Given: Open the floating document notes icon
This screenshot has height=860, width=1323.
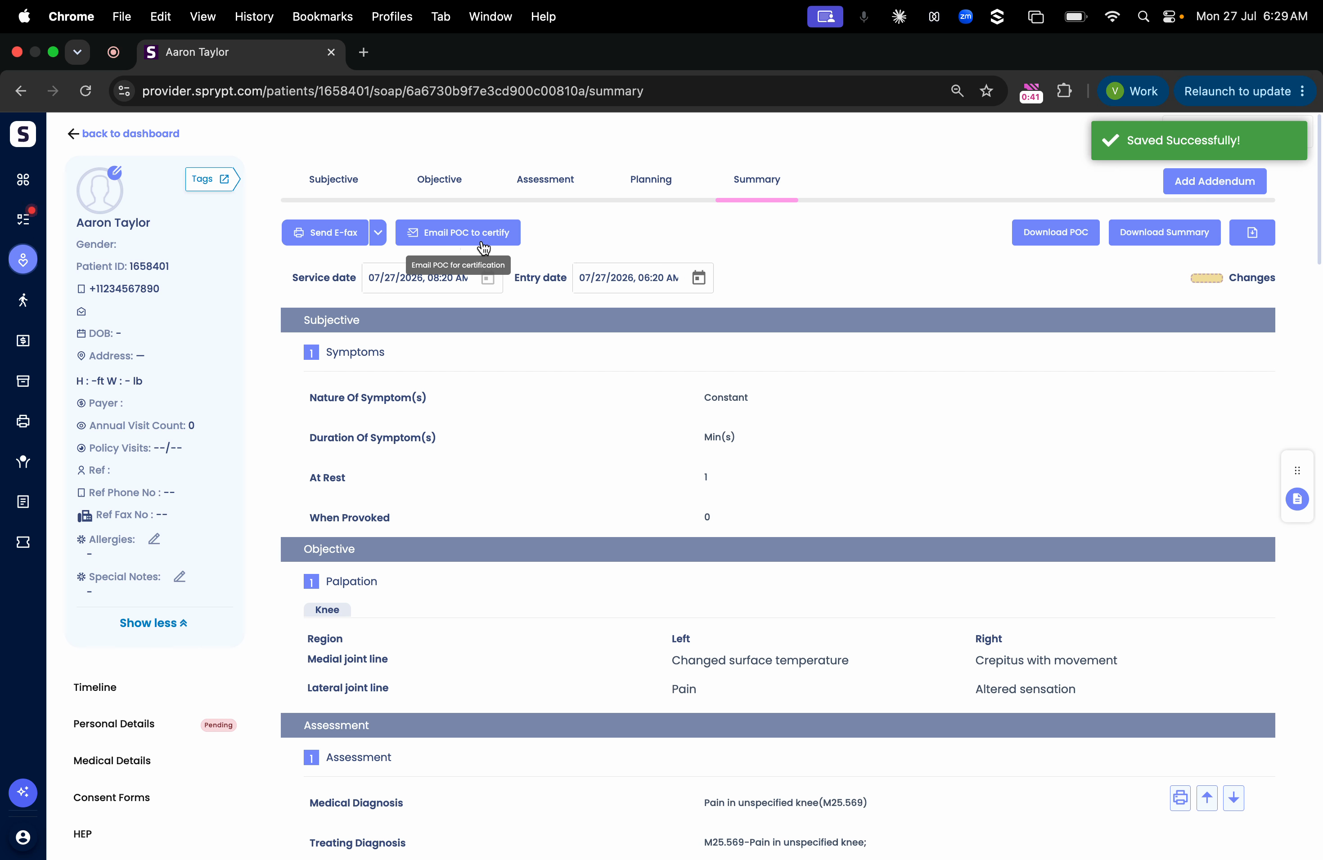Looking at the screenshot, I should 1297,499.
